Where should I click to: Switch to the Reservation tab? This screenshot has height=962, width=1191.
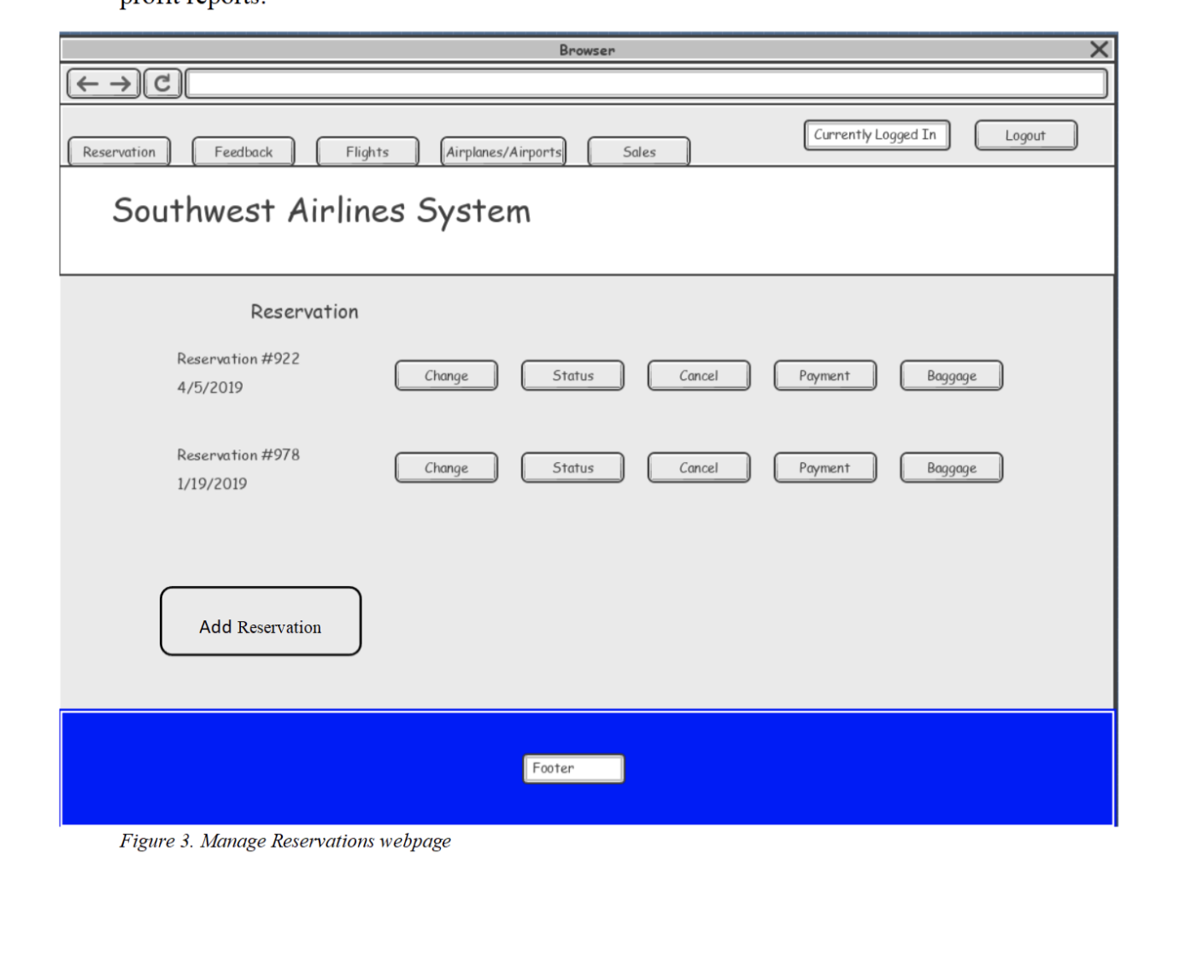[118, 151]
